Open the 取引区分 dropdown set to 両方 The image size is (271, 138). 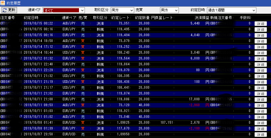(x=122, y=10)
